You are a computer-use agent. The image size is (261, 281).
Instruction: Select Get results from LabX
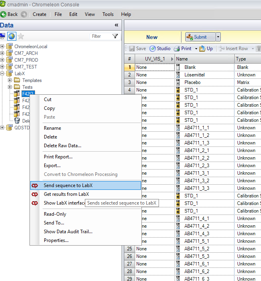[x=86, y=194]
